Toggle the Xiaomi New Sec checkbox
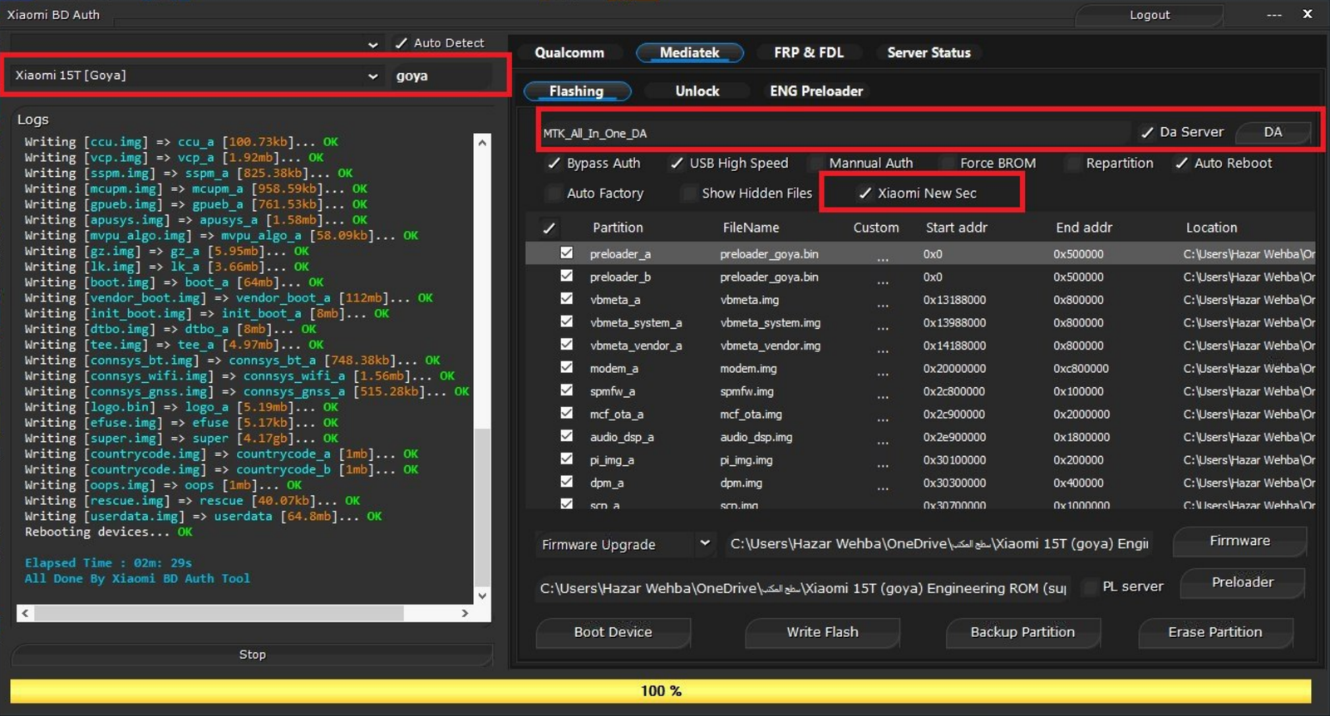This screenshot has width=1330, height=716. (x=864, y=194)
